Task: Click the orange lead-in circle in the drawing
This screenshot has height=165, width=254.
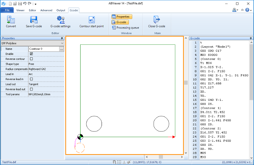Action: pos(80,148)
